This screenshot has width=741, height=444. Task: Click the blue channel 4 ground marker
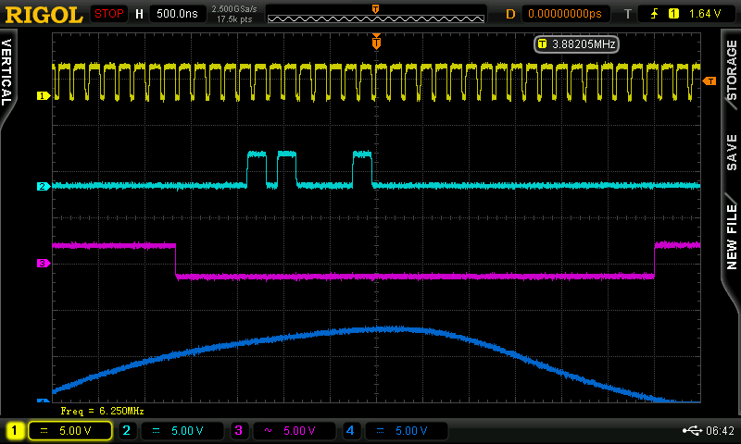[x=44, y=401]
